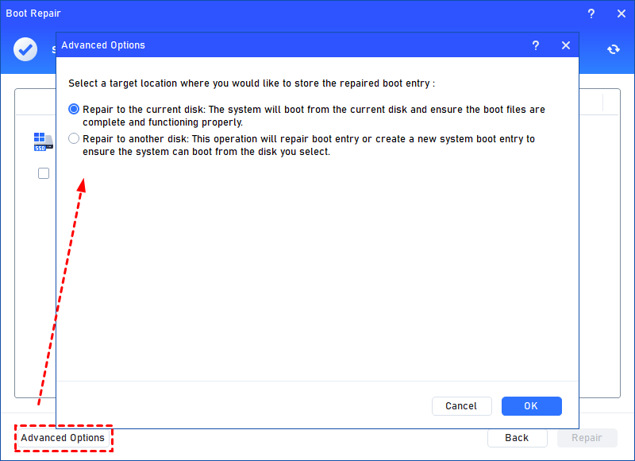Close the Boot Repair window
Image resolution: width=635 pixels, height=461 pixels.
coord(621,14)
